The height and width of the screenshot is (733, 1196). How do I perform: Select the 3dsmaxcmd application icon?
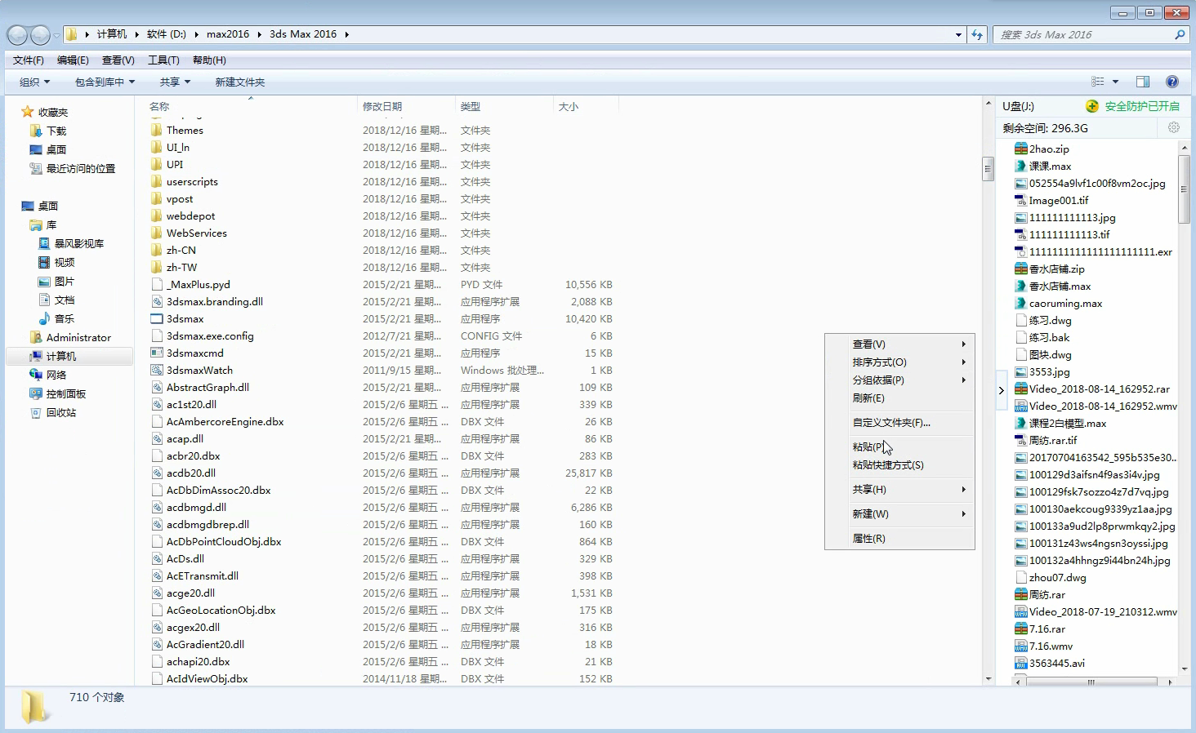click(157, 353)
